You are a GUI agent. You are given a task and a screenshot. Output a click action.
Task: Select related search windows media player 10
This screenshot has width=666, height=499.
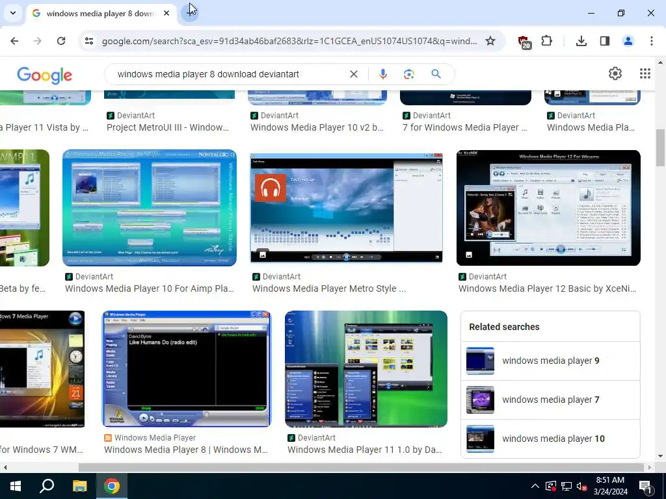click(550, 439)
